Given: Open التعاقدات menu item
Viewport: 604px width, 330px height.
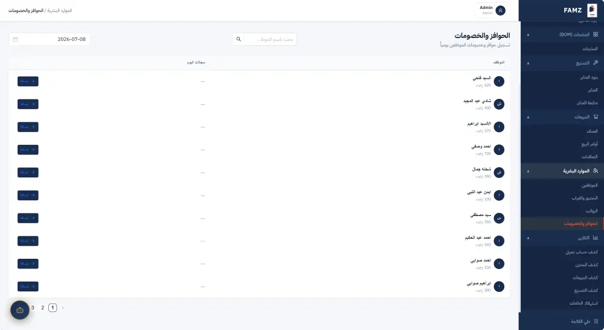Looking at the screenshot, I should point(590,156).
